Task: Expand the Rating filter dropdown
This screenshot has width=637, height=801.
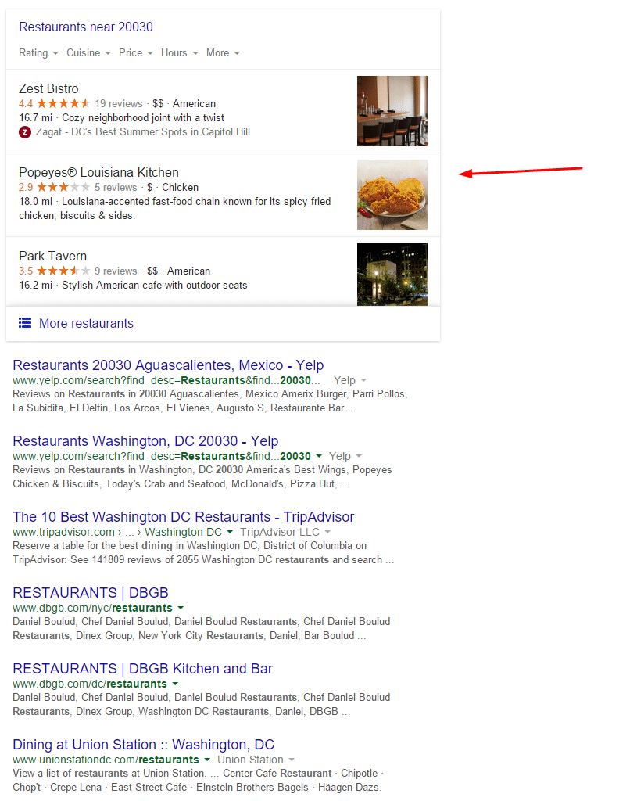Action: tap(39, 53)
